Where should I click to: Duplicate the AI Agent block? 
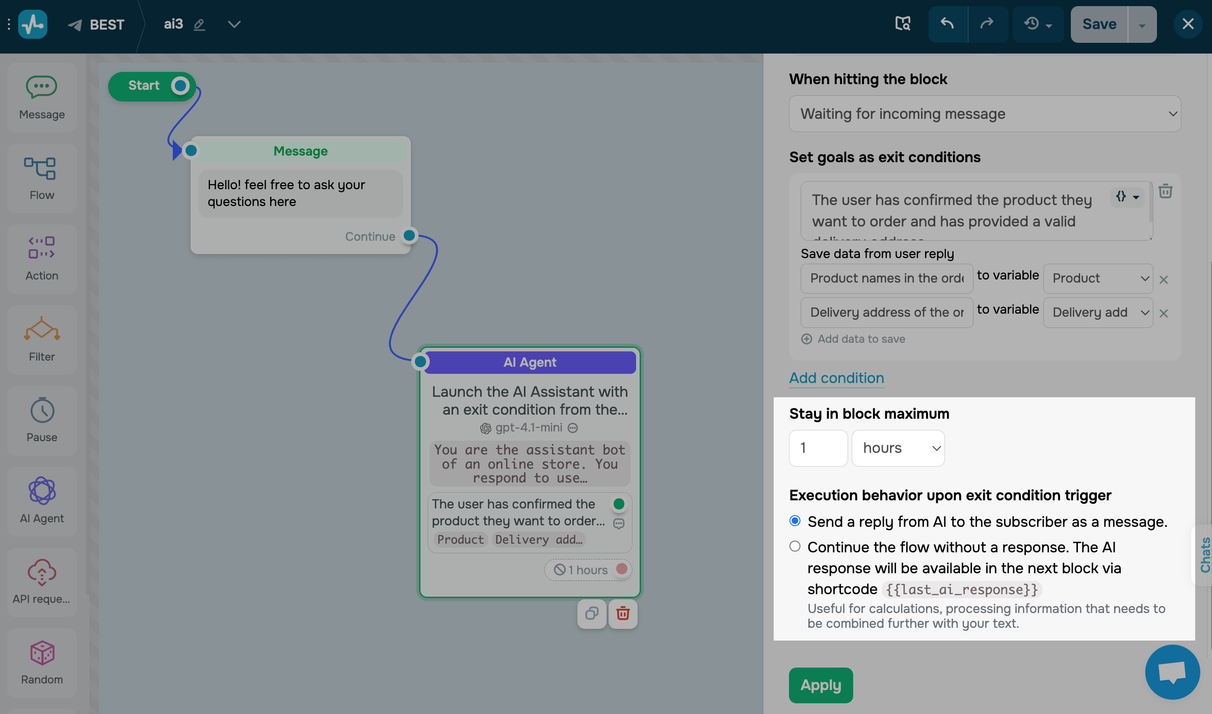[x=592, y=614]
